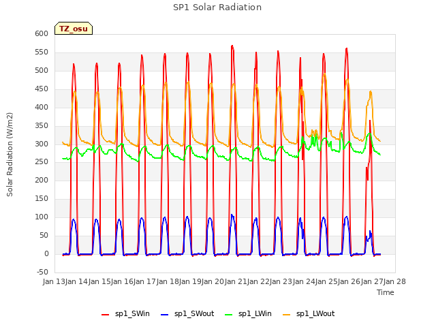436x327 pixels.
Task: Click the 150 y-axis tick label
Action: click(x=42, y=198)
